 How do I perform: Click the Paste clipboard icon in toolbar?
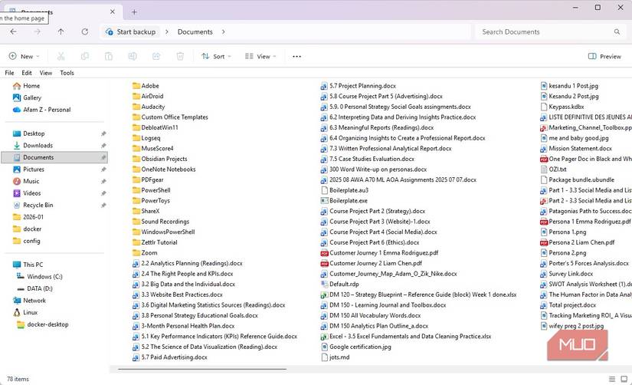click(x=109, y=57)
